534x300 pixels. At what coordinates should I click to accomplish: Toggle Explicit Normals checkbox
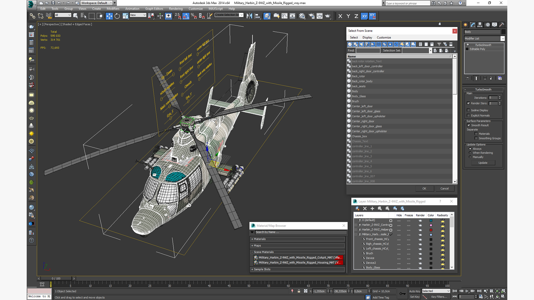tap(468, 116)
